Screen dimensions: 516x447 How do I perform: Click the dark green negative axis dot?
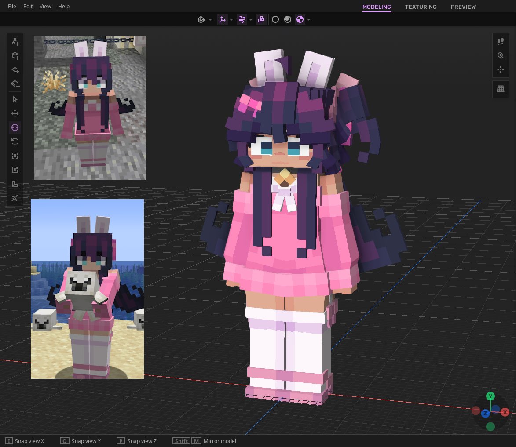[490, 427]
